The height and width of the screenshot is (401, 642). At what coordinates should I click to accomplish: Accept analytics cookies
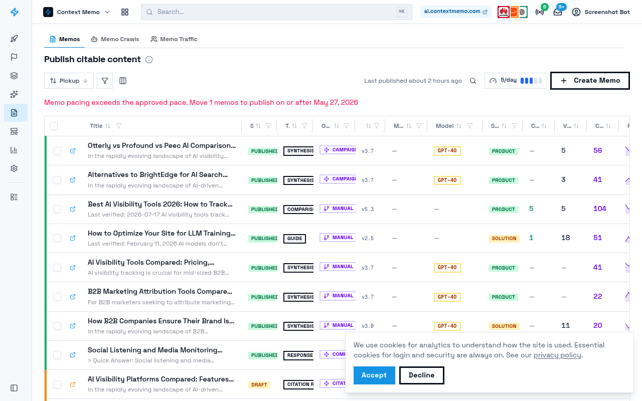click(374, 375)
